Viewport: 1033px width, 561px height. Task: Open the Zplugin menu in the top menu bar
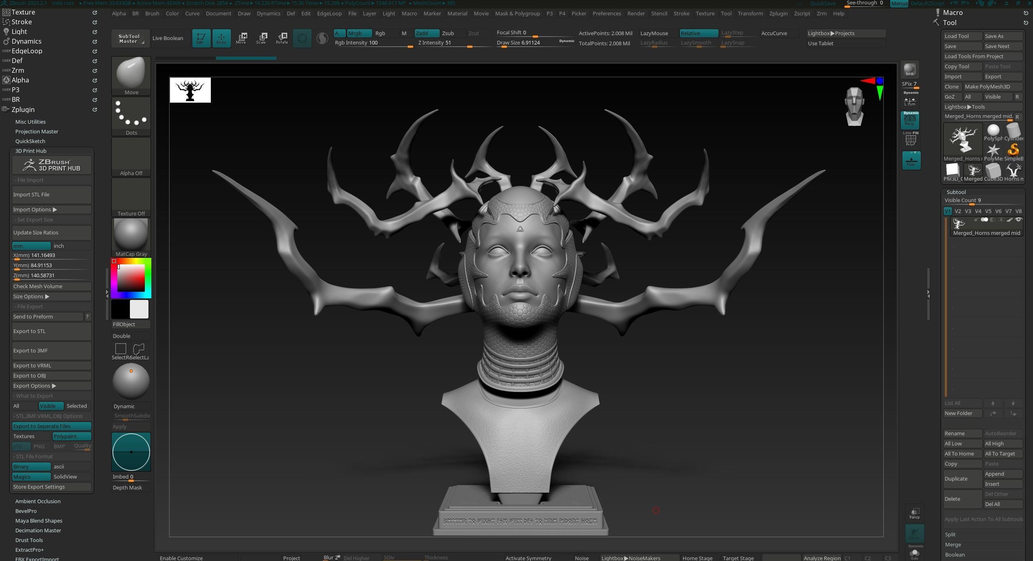[x=778, y=13]
